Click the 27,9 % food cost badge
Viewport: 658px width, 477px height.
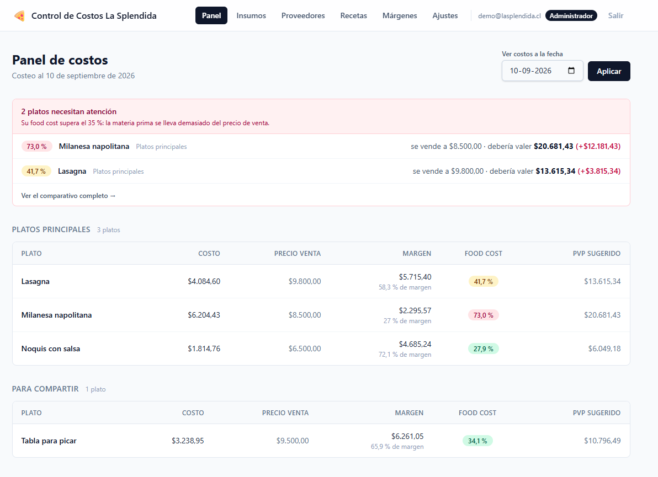pos(484,349)
